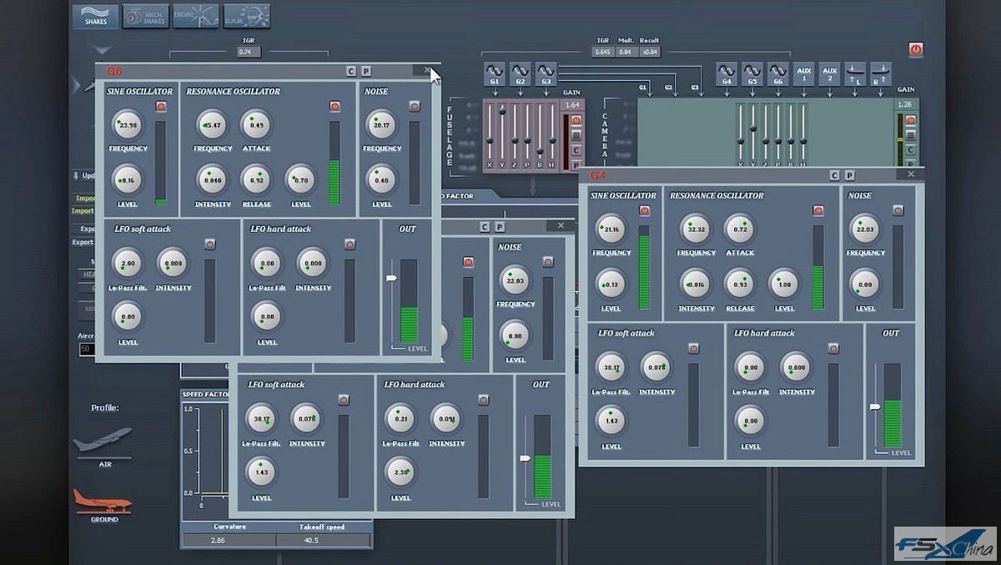Click the Camera Y axis fader

point(753,129)
